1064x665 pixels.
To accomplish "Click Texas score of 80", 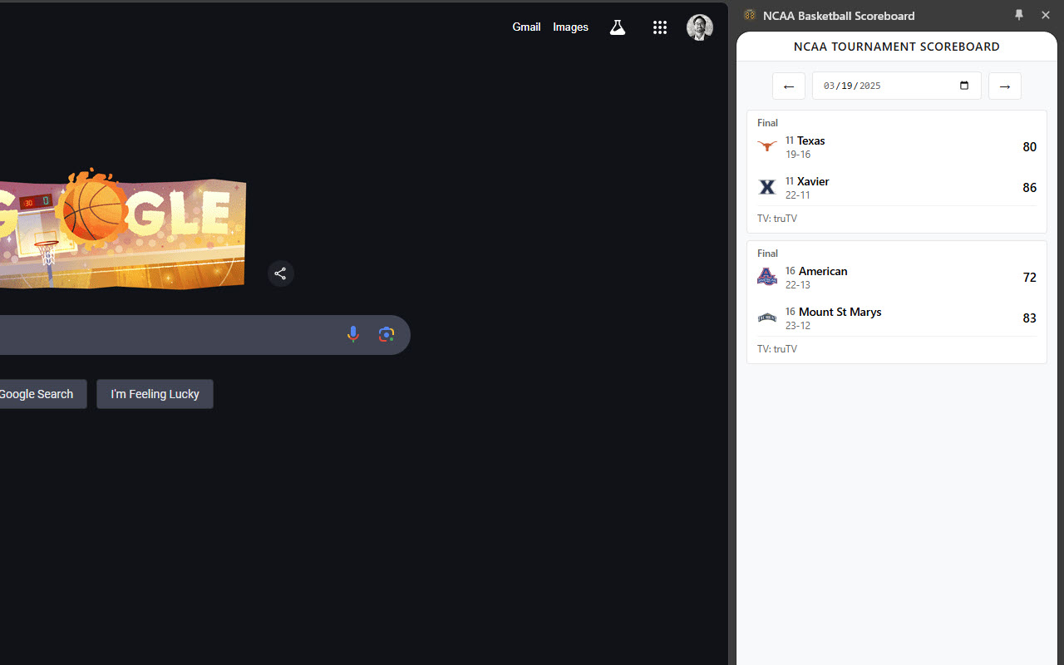I will point(1029,147).
